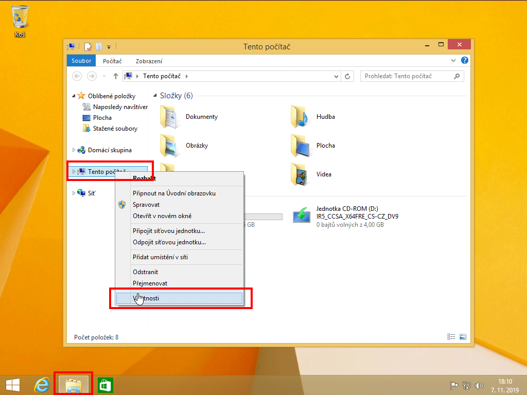Expand the Domácí skupina tree node
This screenshot has height=395, width=527.
(x=74, y=150)
